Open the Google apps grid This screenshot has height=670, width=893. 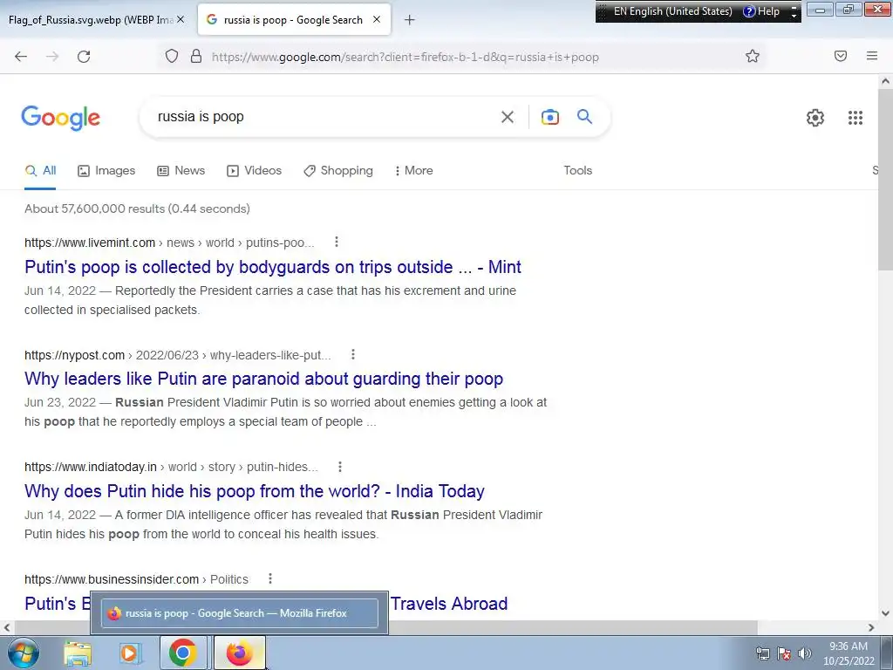pyautogui.click(x=855, y=118)
